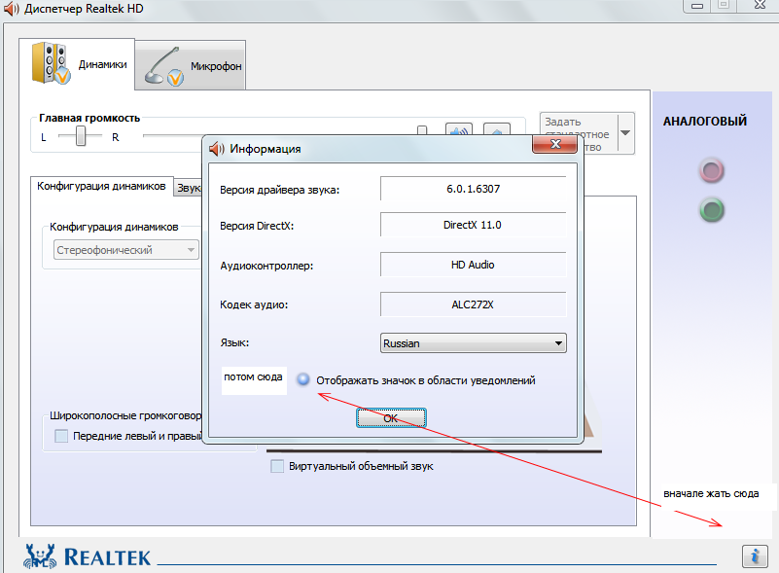Open the Information button in bottom corner
This screenshot has width=779, height=573.
click(x=755, y=555)
